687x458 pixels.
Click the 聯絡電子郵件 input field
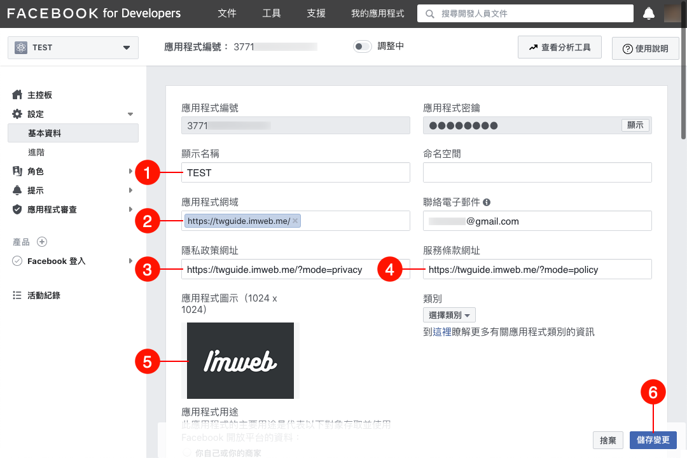[537, 221]
